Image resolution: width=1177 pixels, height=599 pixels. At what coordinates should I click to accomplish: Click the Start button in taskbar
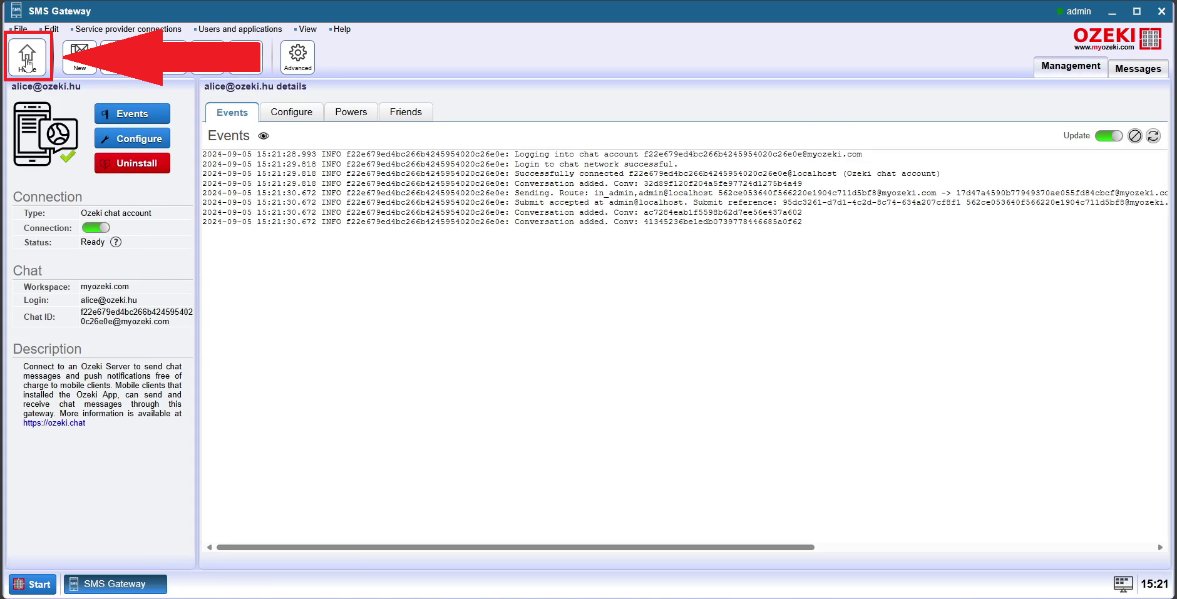tap(33, 585)
